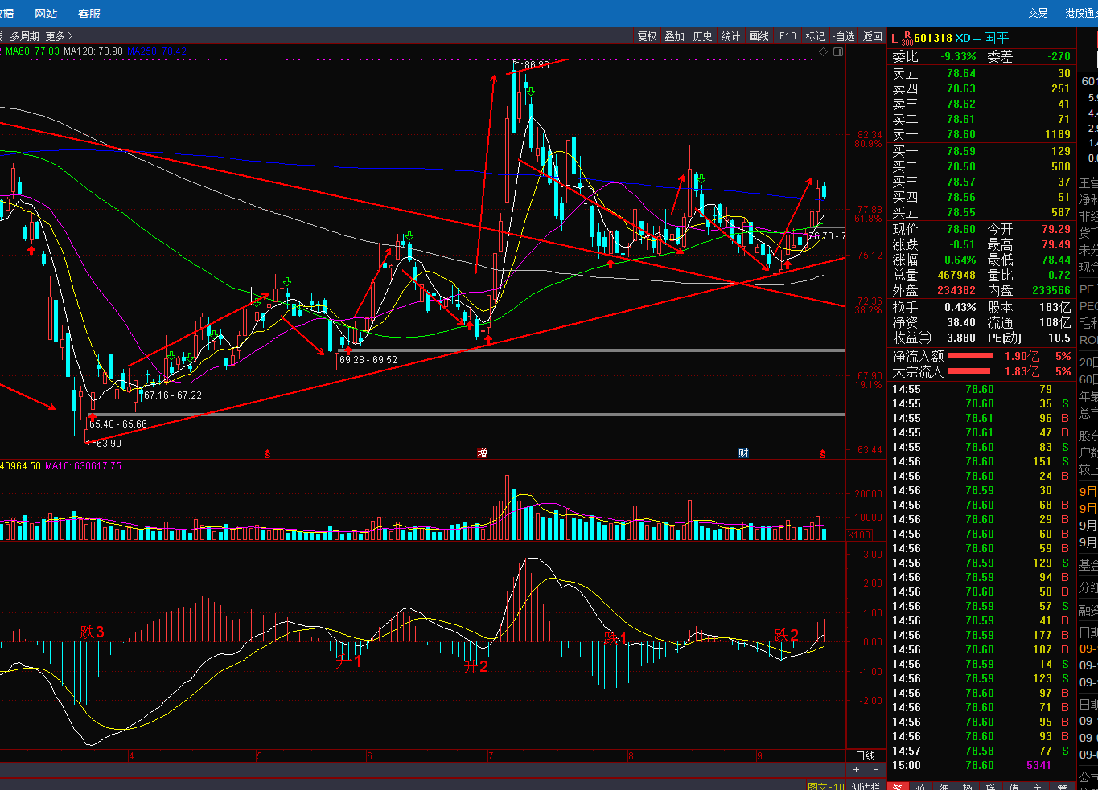Viewport: 1098px width, 790px height.
Task: Click the 总量 467948 value
Action: (956, 275)
